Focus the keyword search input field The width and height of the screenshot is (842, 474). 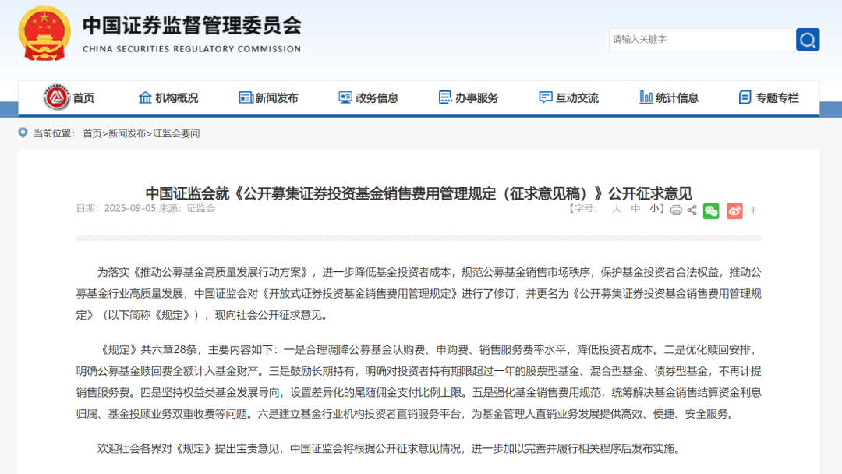coord(702,39)
